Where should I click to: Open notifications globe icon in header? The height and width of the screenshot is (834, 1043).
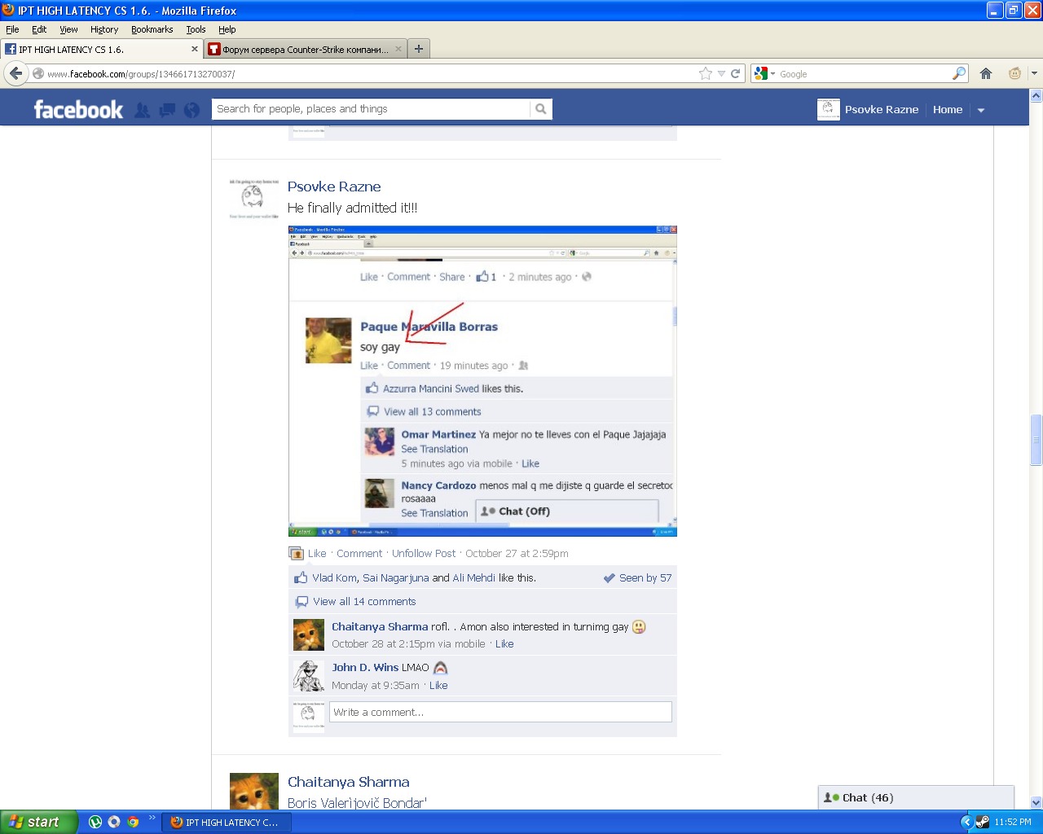coord(191,110)
